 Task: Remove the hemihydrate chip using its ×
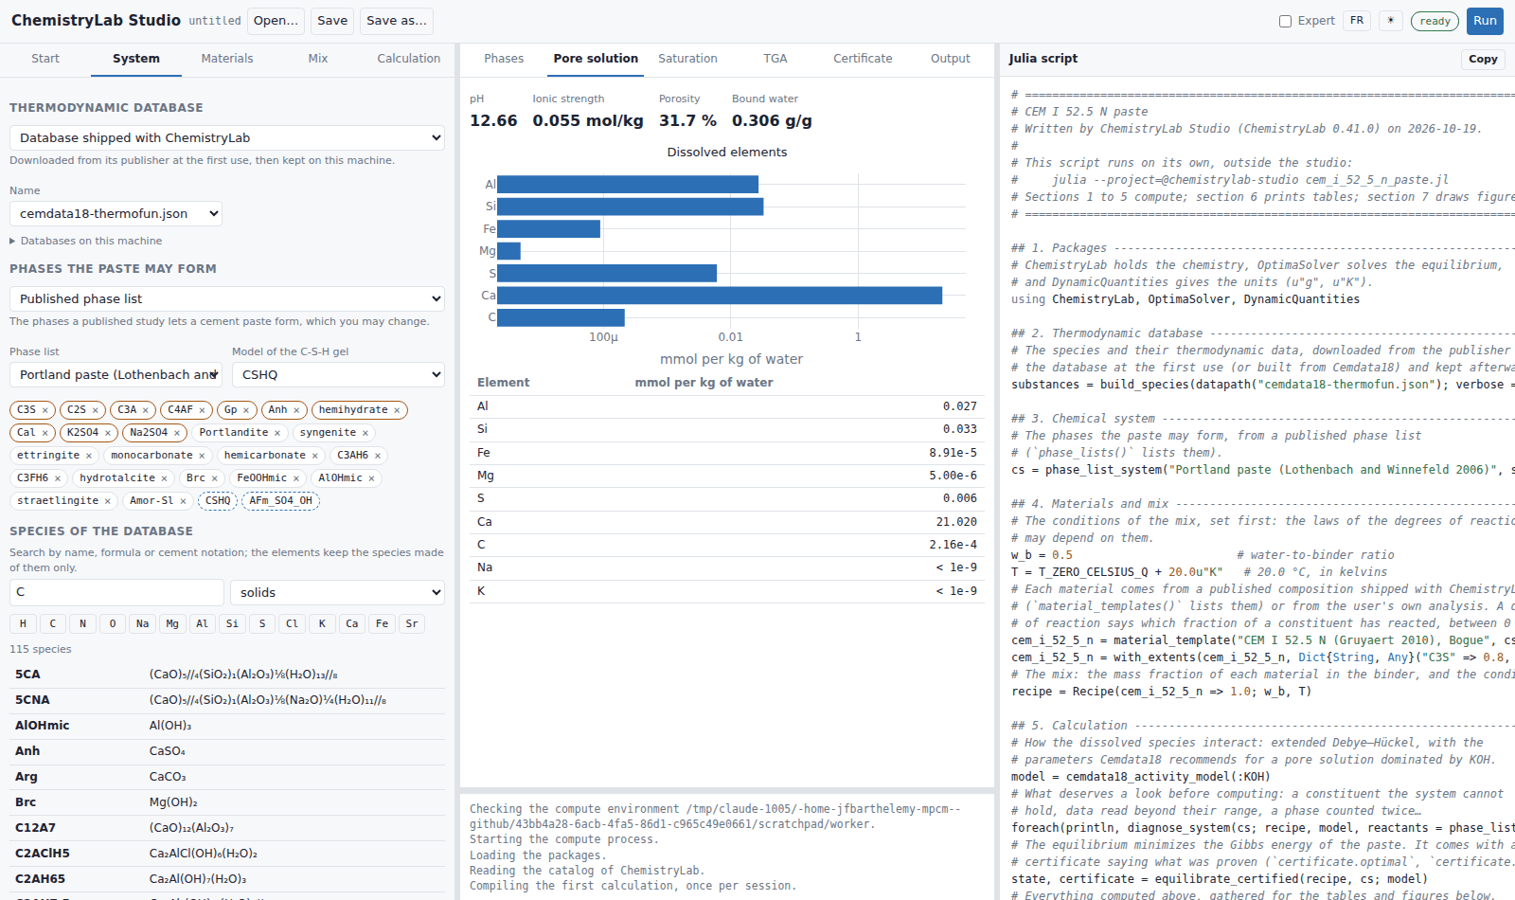click(397, 410)
